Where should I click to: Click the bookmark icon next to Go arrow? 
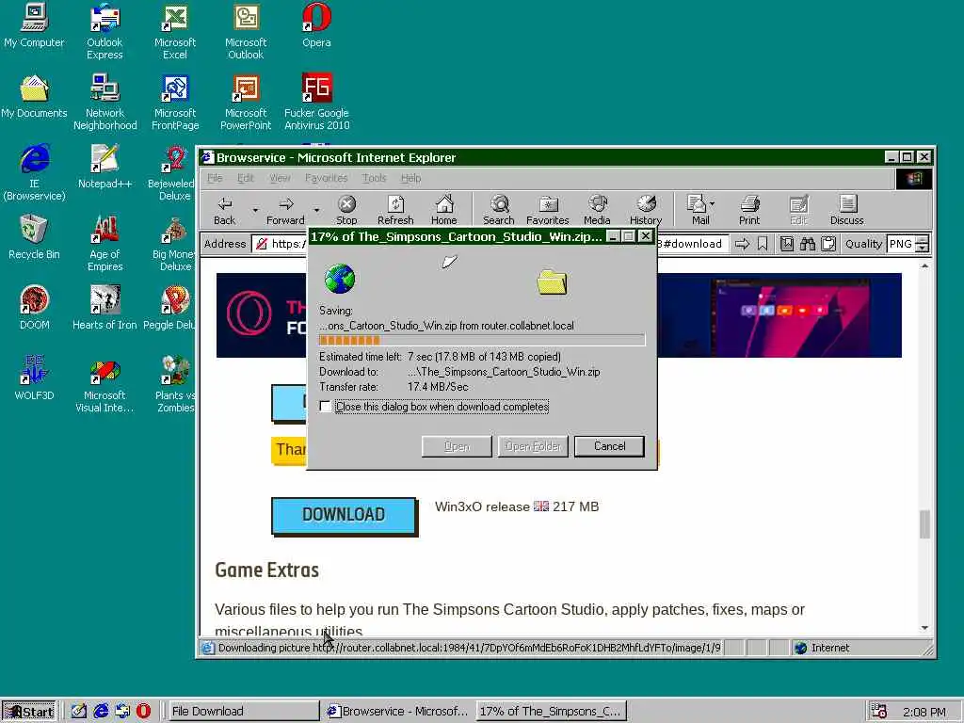(x=763, y=244)
